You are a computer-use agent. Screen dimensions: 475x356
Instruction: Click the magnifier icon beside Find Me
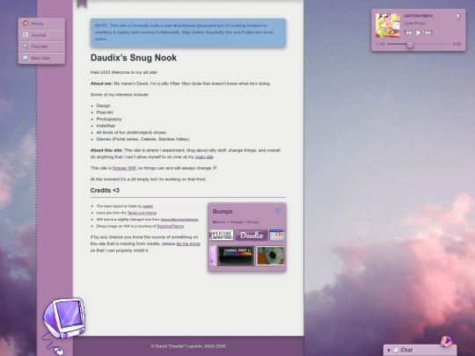[26, 47]
